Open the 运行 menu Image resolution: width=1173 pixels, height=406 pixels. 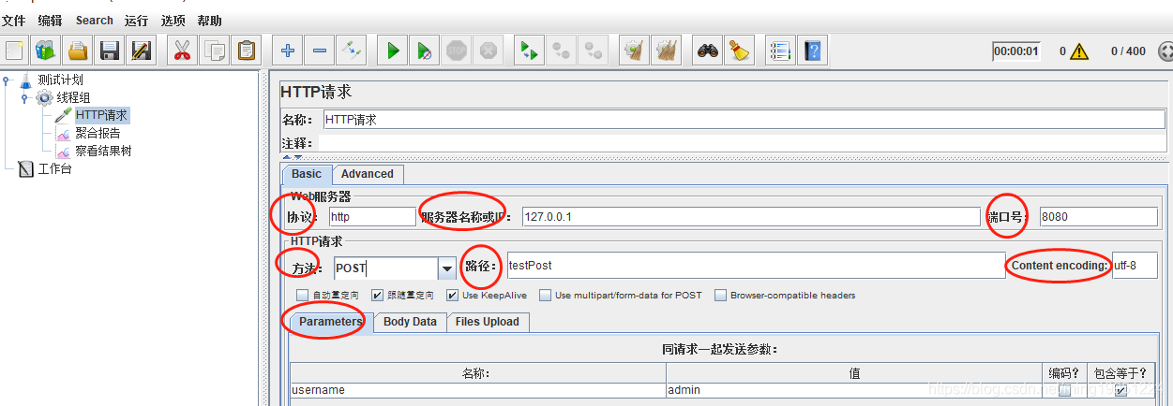pyautogui.click(x=136, y=20)
